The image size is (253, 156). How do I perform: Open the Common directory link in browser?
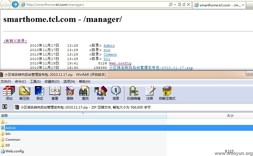(110, 54)
